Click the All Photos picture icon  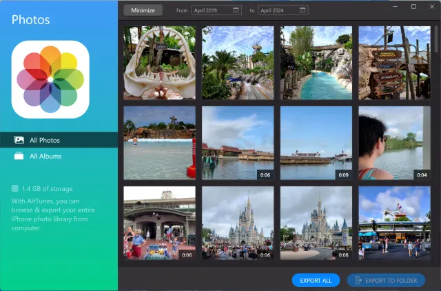[x=19, y=140]
